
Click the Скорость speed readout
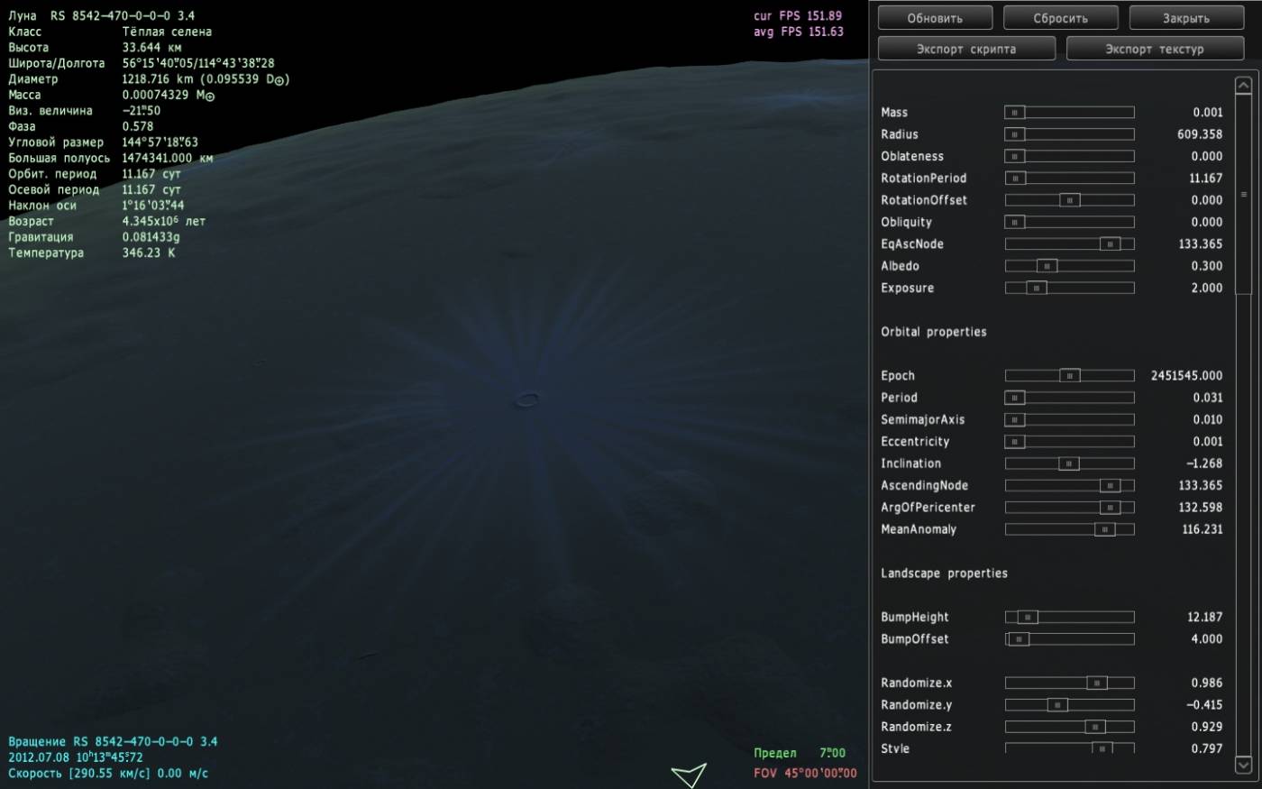pos(108,774)
